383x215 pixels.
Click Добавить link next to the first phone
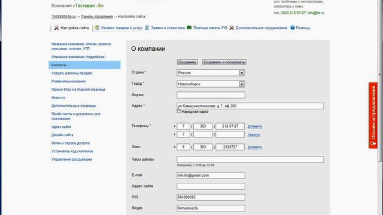[255, 126]
